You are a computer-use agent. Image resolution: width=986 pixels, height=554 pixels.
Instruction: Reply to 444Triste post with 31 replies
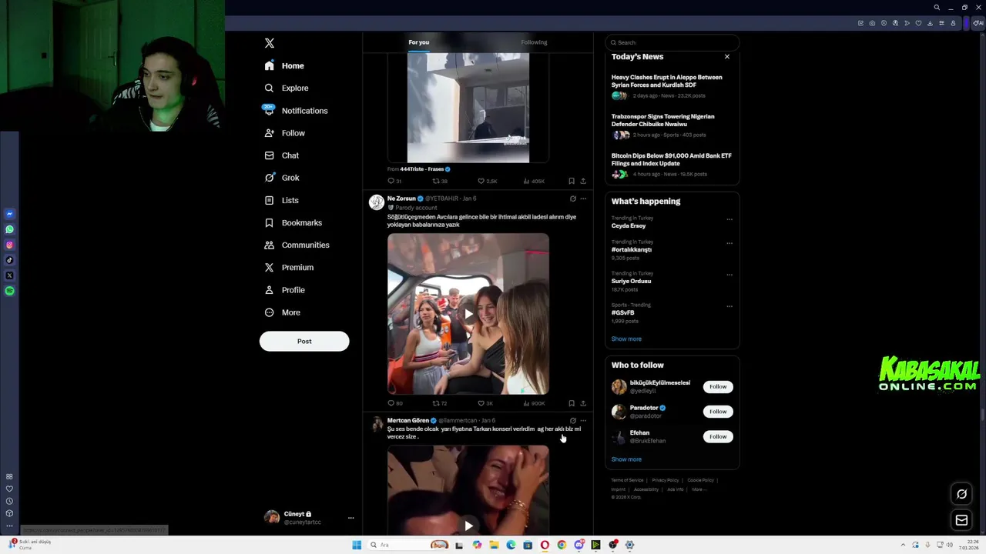click(x=394, y=182)
